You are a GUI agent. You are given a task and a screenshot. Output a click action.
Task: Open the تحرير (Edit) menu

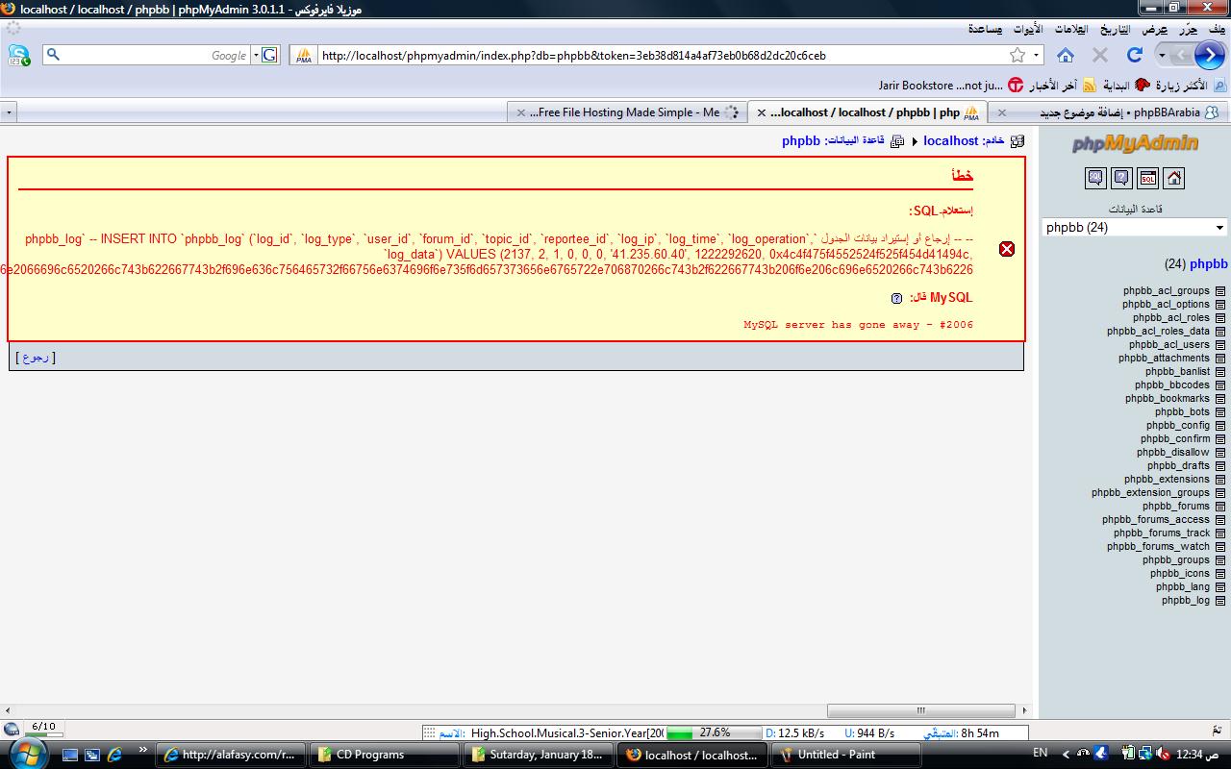coord(1190,30)
